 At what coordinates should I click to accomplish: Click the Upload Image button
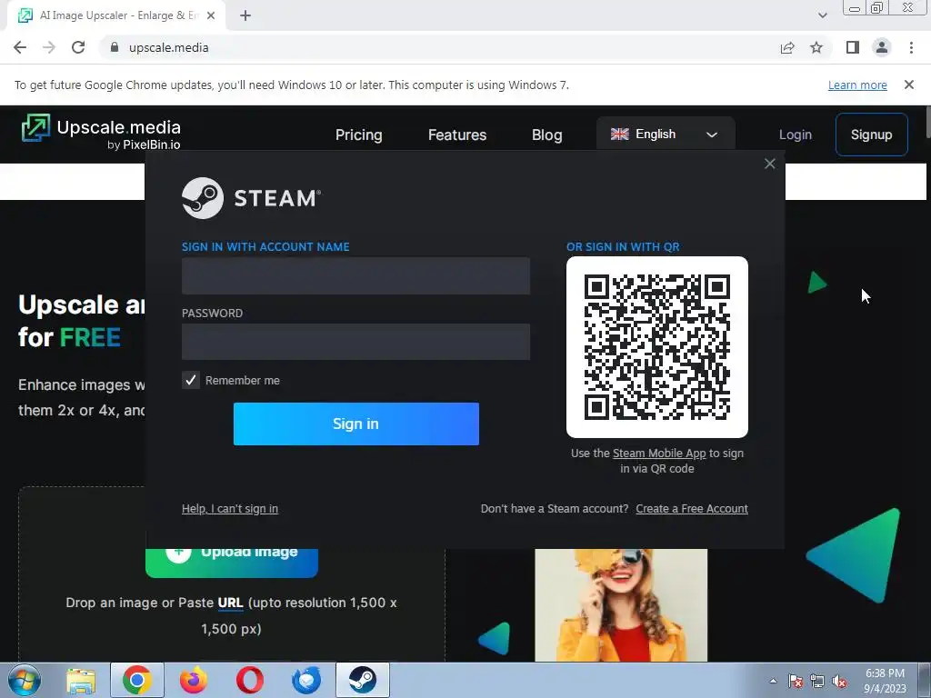[232, 563]
